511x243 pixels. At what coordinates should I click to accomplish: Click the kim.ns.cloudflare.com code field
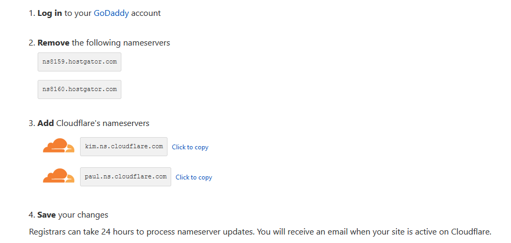(x=124, y=147)
